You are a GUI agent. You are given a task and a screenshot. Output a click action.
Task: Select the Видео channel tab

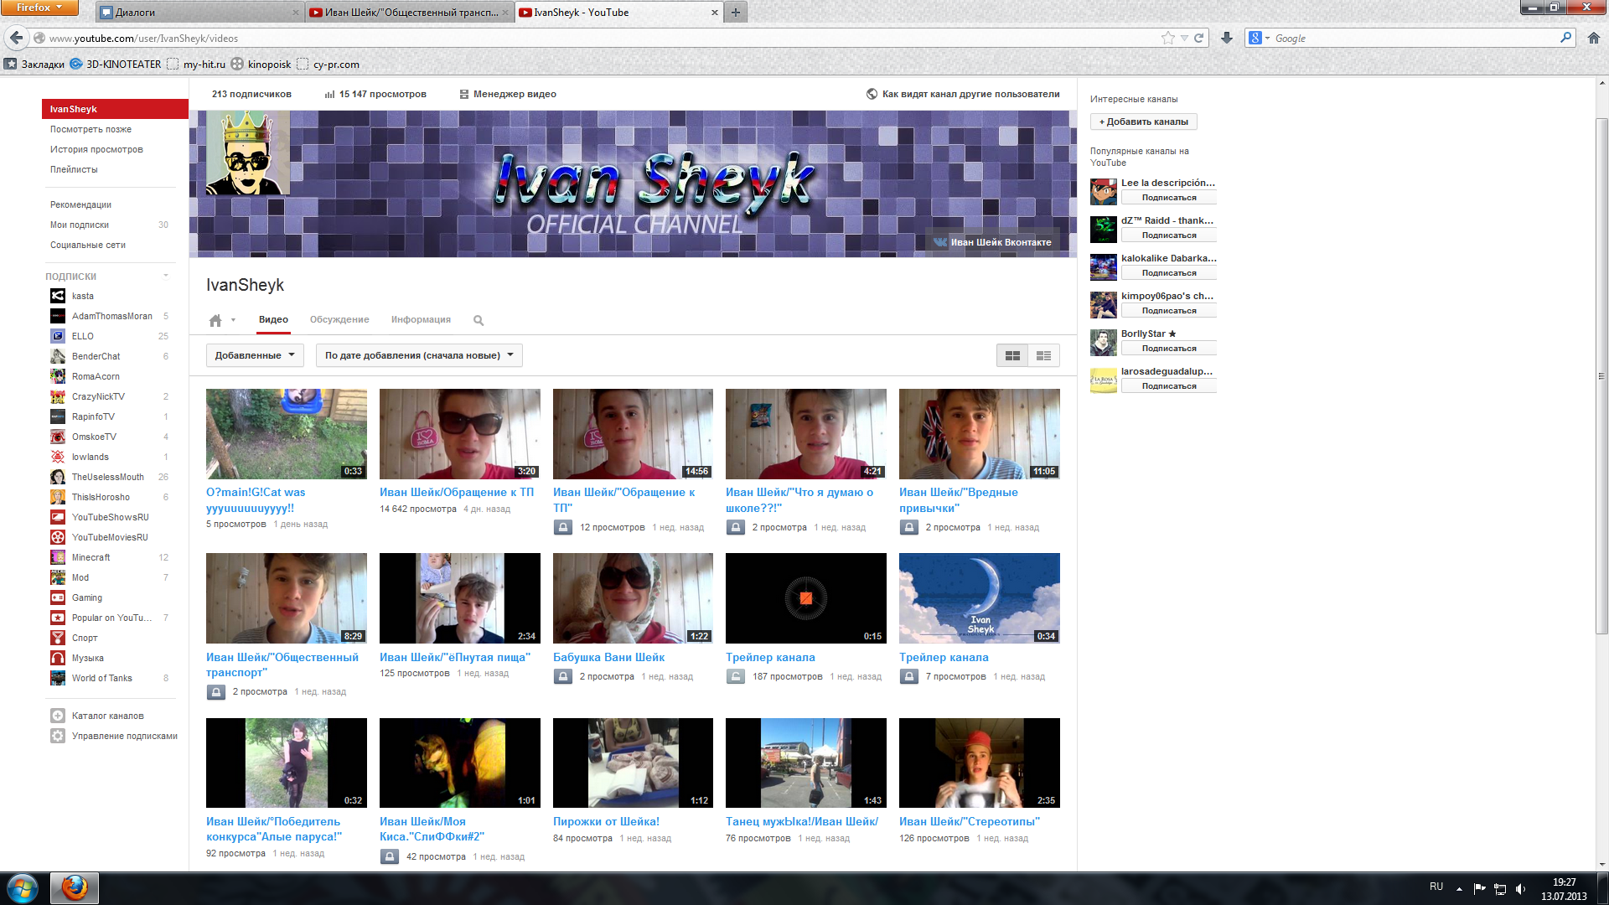tap(273, 320)
